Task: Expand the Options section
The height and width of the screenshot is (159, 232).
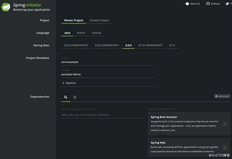Action: (x=69, y=83)
